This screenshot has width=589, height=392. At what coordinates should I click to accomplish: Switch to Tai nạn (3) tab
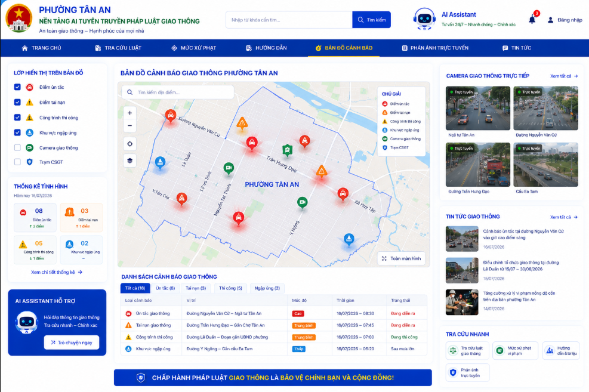pyautogui.click(x=196, y=288)
